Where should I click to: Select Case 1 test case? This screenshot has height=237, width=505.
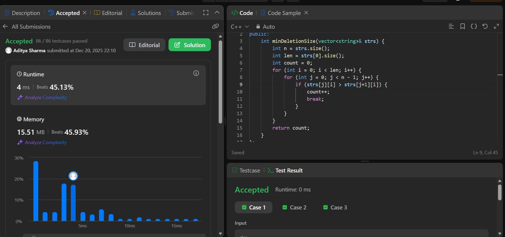click(x=254, y=208)
